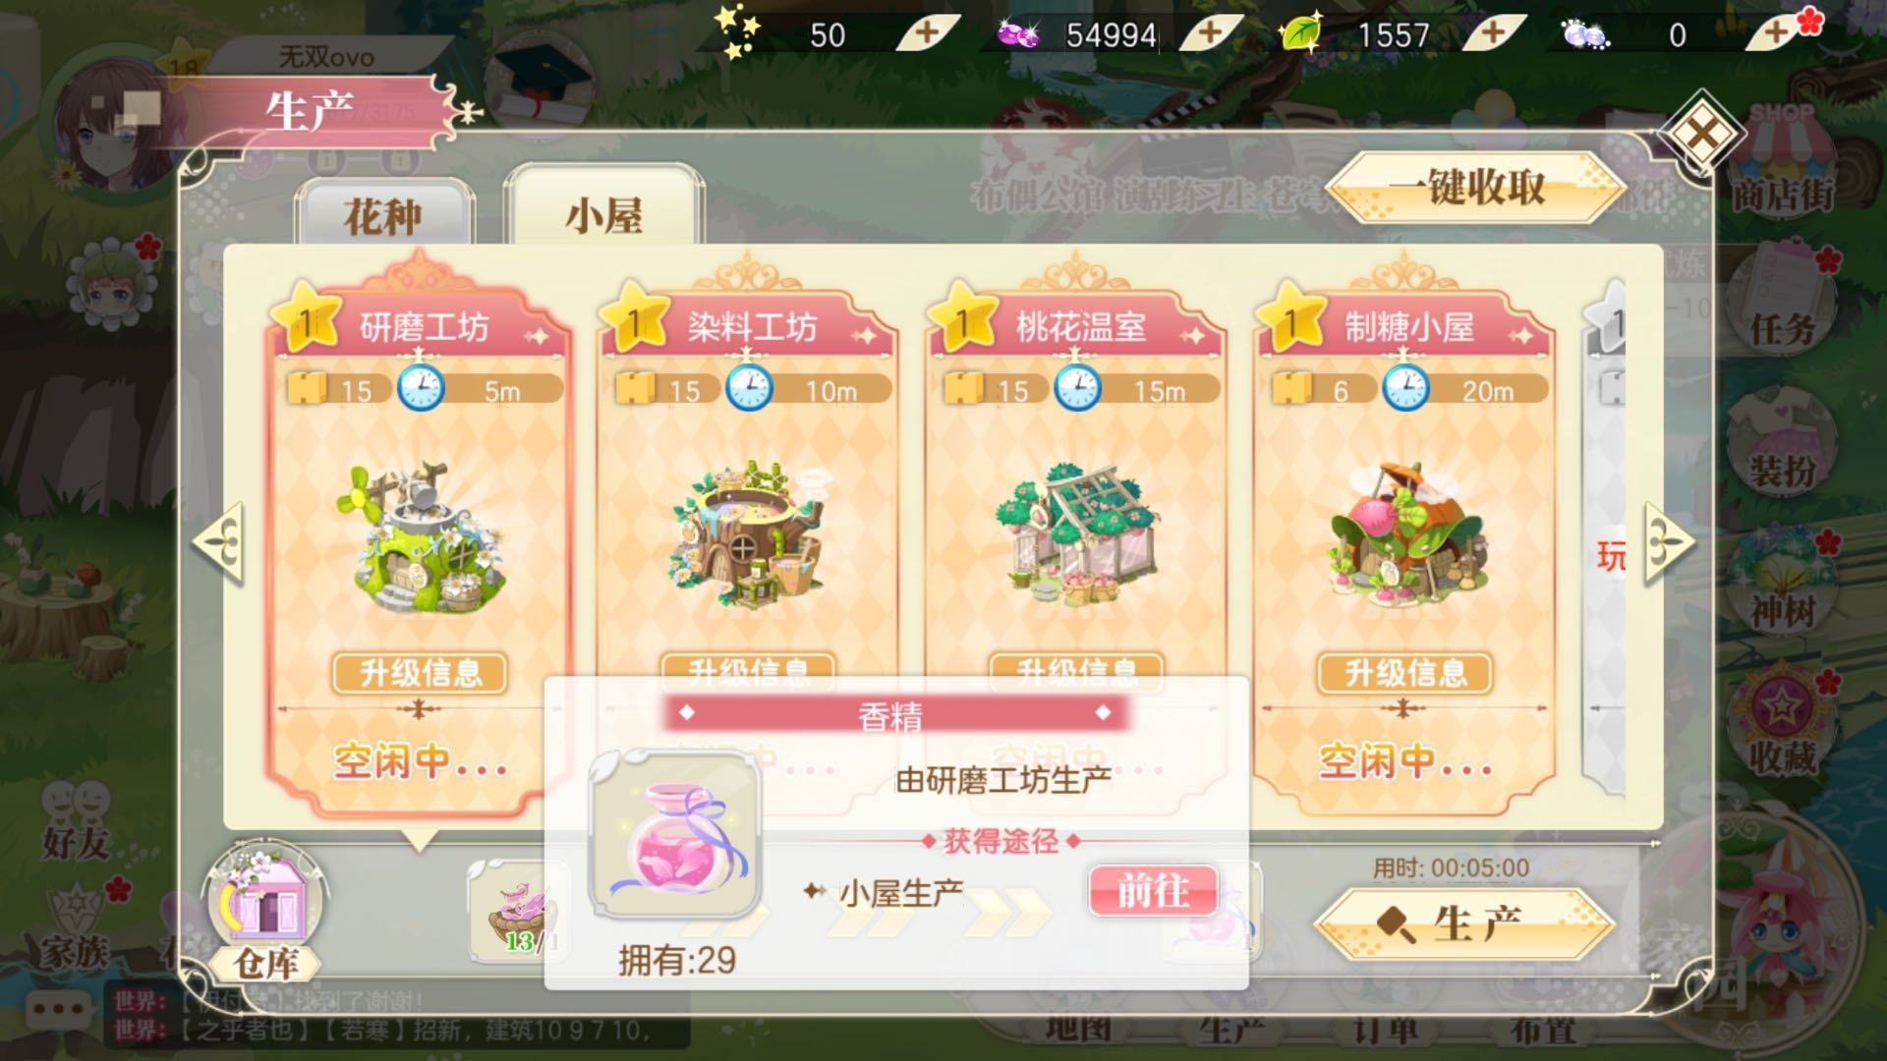Select the 制糖小屋 building image
1887x1061 pixels.
[1406, 537]
